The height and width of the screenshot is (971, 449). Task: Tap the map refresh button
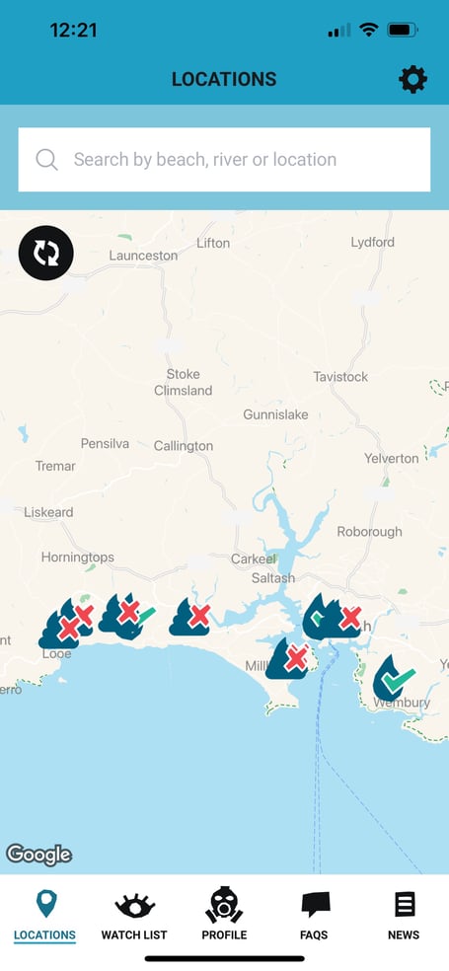45,253
